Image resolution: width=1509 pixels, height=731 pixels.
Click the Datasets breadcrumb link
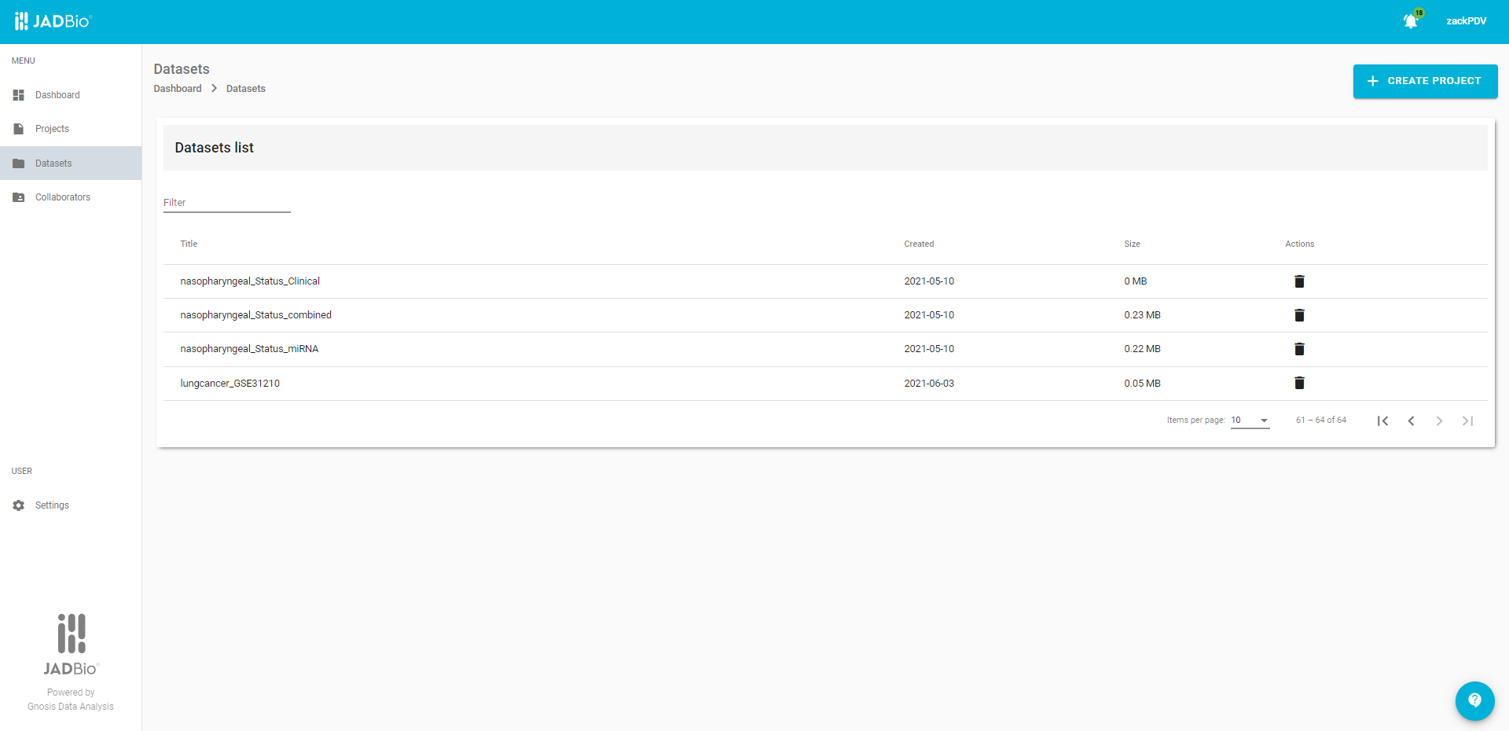coord(246,89)
